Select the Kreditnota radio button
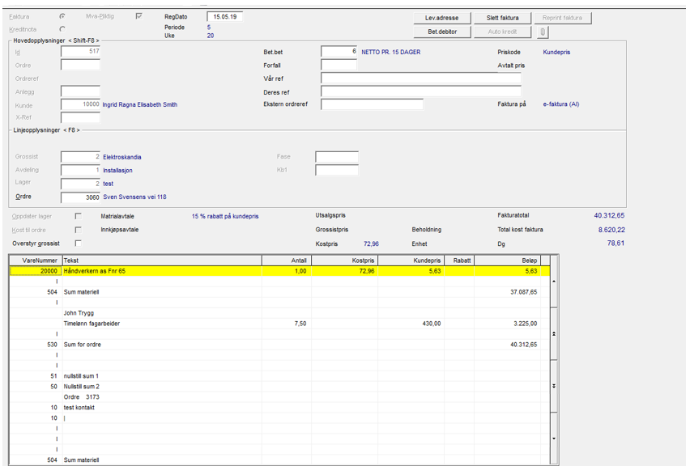The image size is (690, 466). tap(63, 29)
